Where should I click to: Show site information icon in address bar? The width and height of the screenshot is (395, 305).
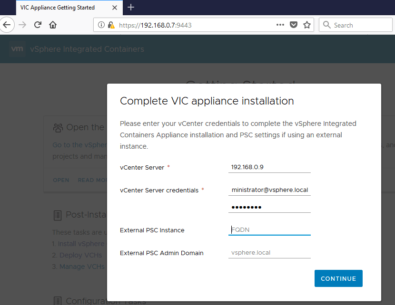coord(101,25)
